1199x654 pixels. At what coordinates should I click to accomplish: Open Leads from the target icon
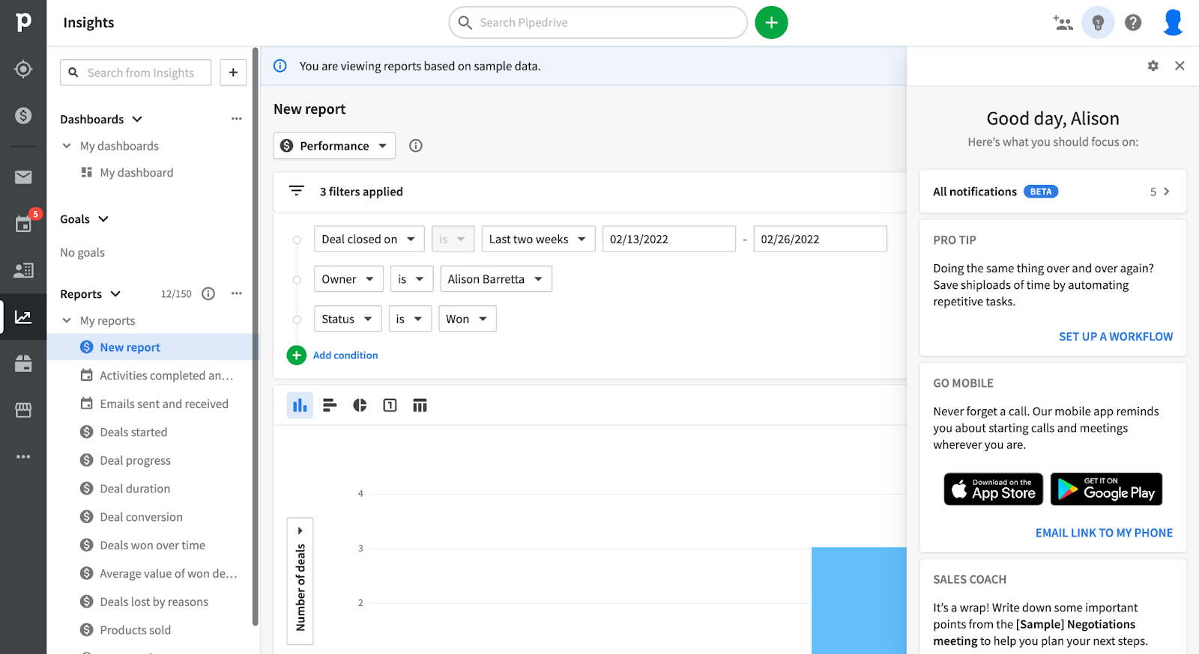pyautogui.click(x=23, y=69)
